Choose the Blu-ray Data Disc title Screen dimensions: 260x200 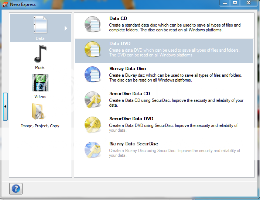tap(127, 69)
